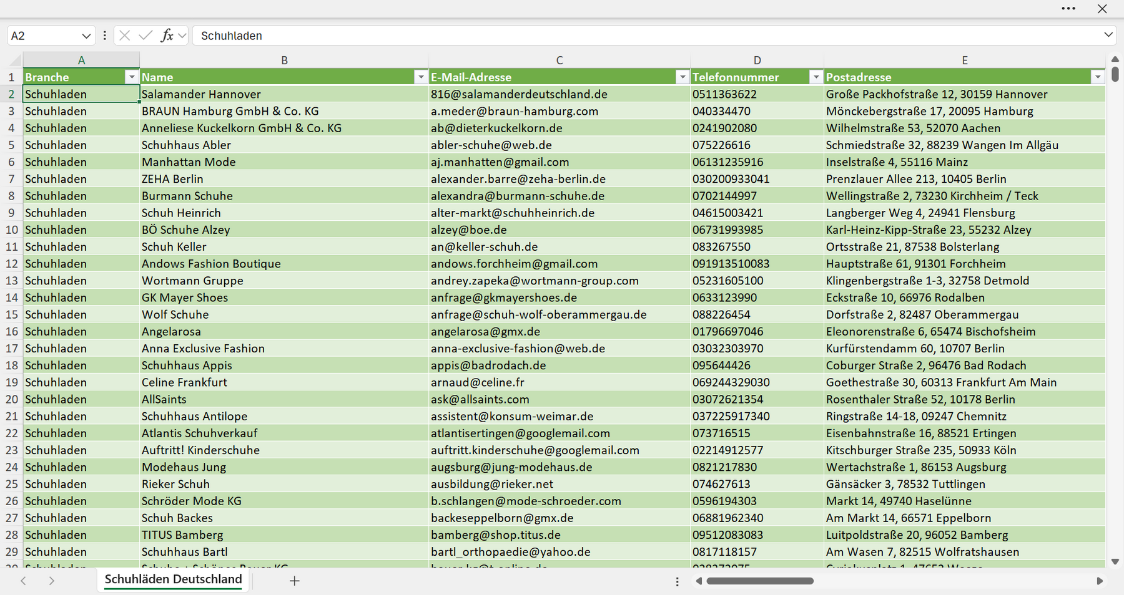Select the Schuhläden Deutschland sheet tab

[x=173, y=579]
